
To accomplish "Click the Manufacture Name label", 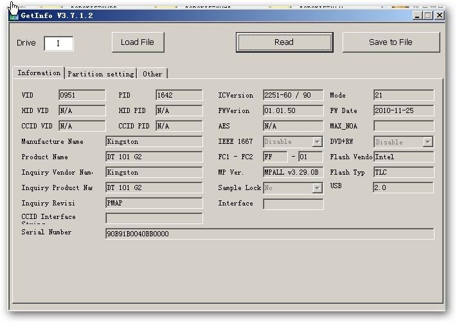I will [x=53, y=141].
